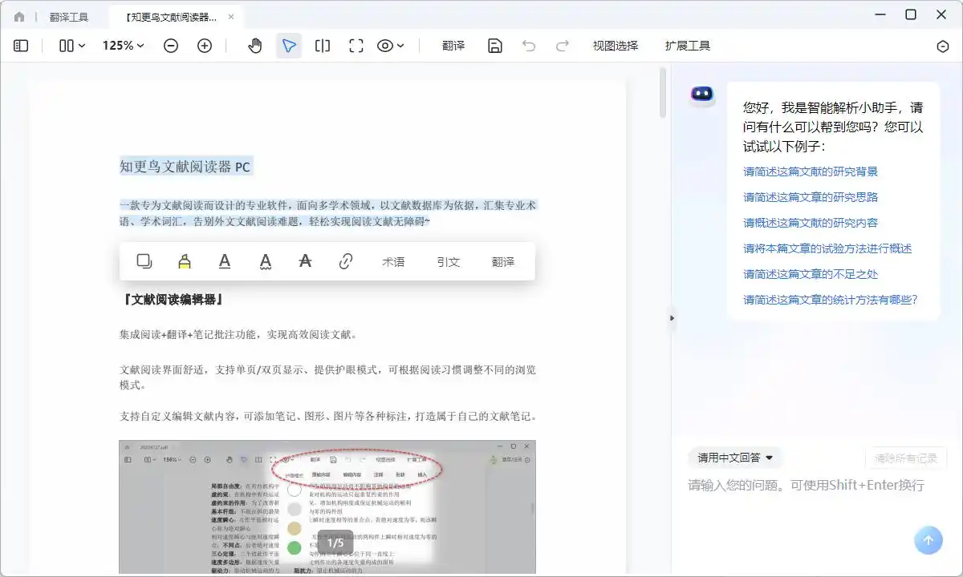
Task: Insert a link using the link icon
Action: click(345, 260)
